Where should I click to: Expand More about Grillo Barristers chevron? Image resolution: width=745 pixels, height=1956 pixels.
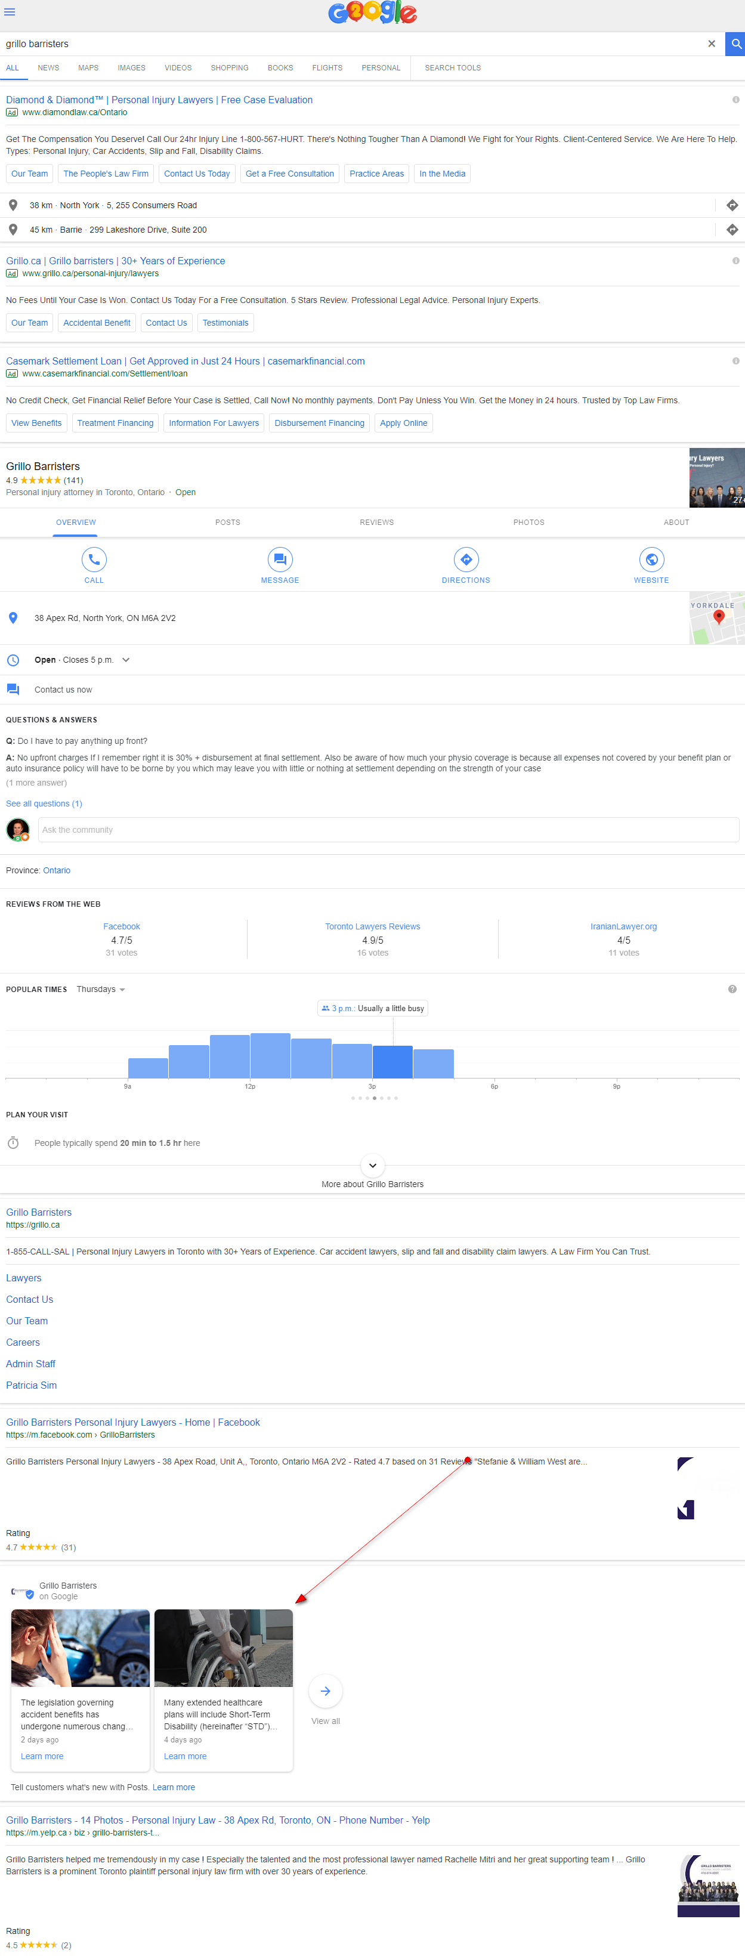pos(372,1165)
